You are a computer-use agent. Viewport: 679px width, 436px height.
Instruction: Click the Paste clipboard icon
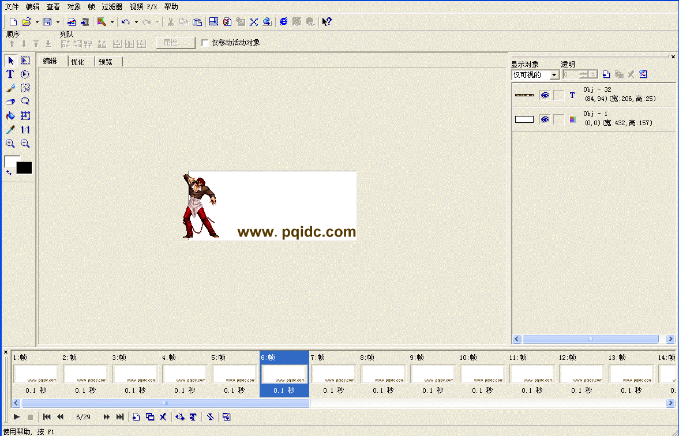[x=197, y=22]
